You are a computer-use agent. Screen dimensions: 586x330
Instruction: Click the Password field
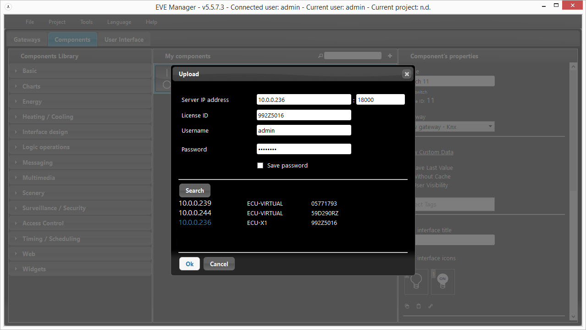[304, 149]
